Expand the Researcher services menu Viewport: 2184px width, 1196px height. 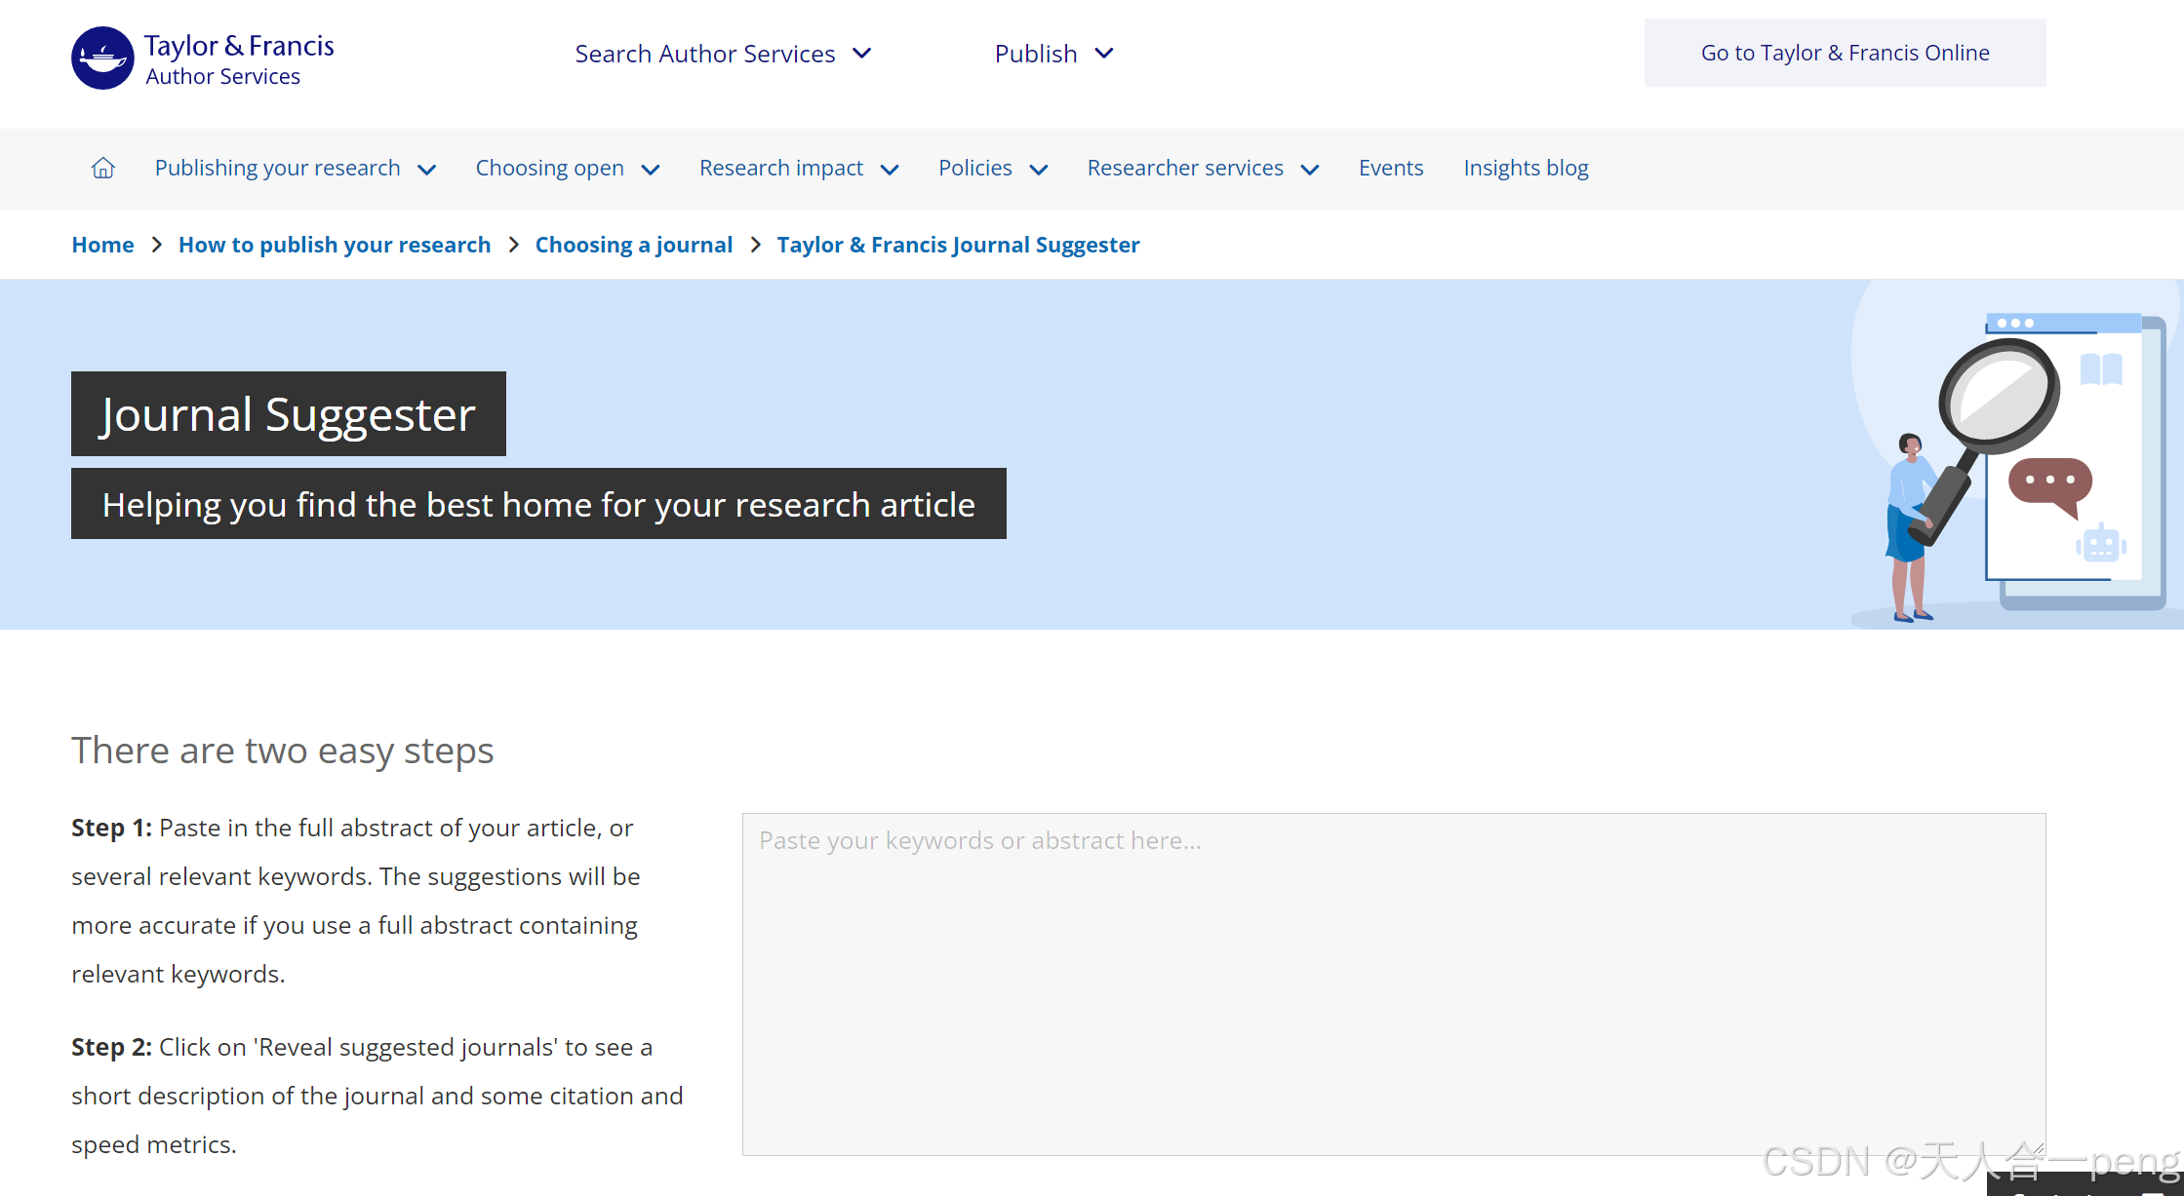1185,169
